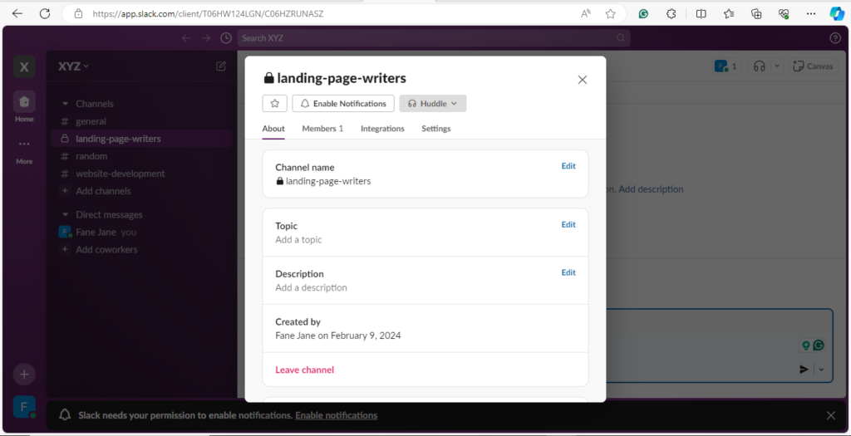
Task: Click Leave channel
Action: pyautogui.click(x=304, y=370)
